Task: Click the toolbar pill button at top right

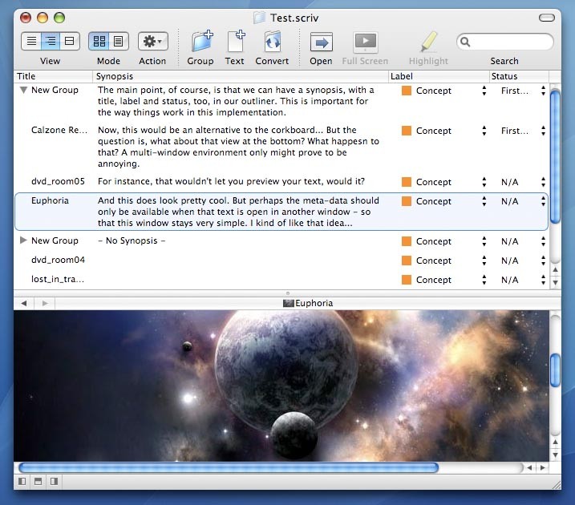Action: (x=548, y=18)
